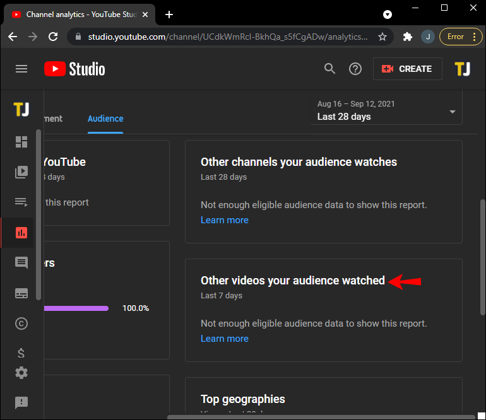
Task: Click Learn more under Other videos
Action: point(224,339)
